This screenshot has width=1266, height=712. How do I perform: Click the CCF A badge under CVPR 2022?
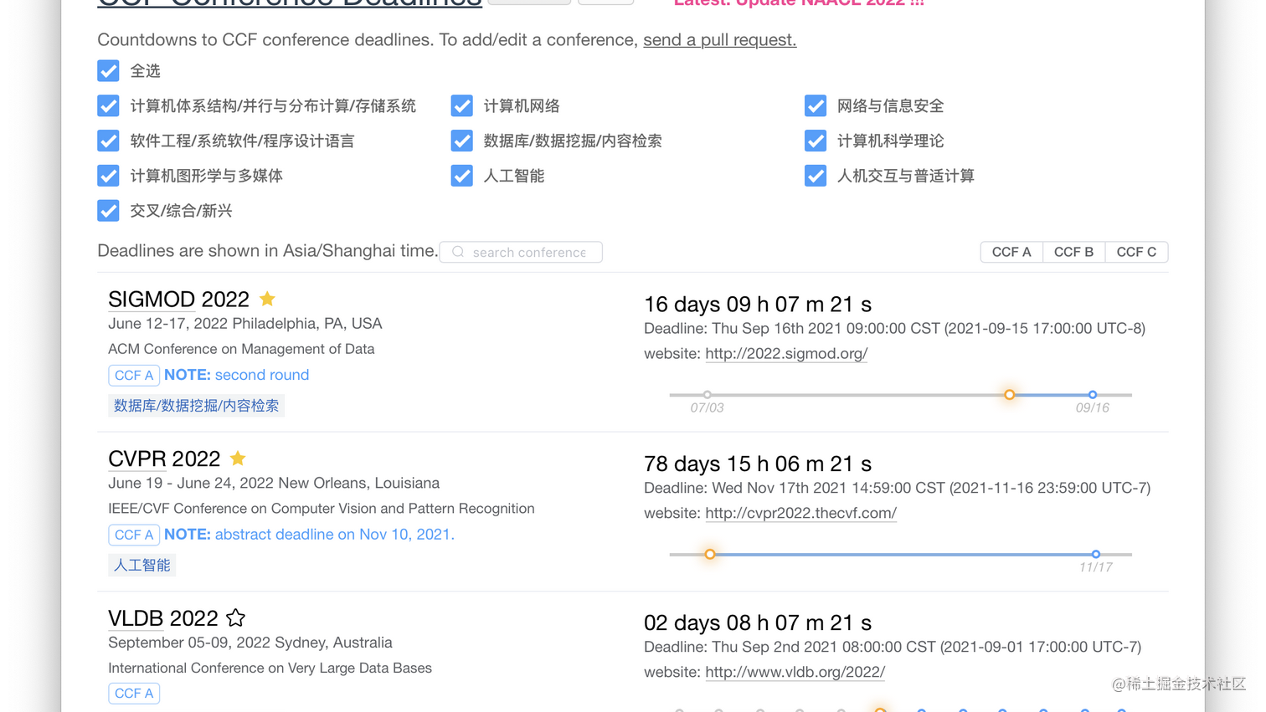coord(133,535)
